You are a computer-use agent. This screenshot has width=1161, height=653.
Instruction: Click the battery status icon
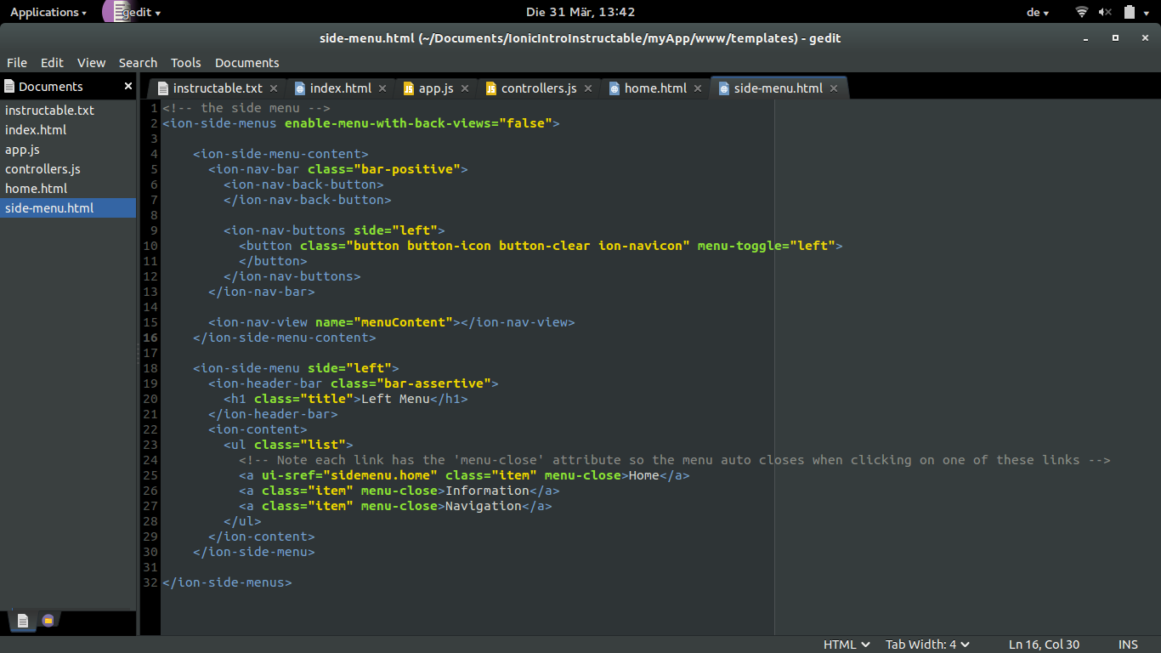pos(1130,12)
